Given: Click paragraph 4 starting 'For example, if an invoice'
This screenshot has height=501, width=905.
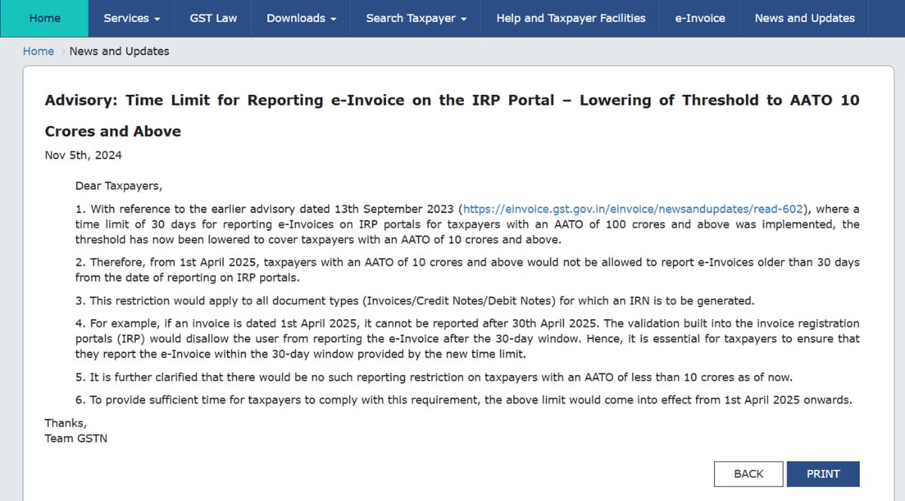Looking at the screenshot, I should (467, 339).
